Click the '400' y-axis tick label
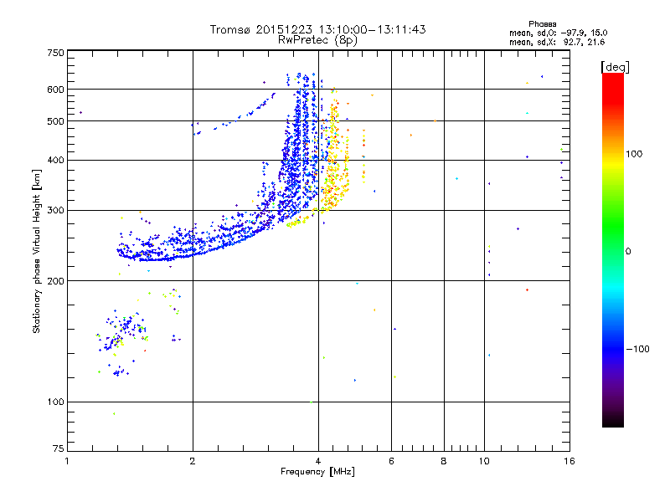 (55, 160)
